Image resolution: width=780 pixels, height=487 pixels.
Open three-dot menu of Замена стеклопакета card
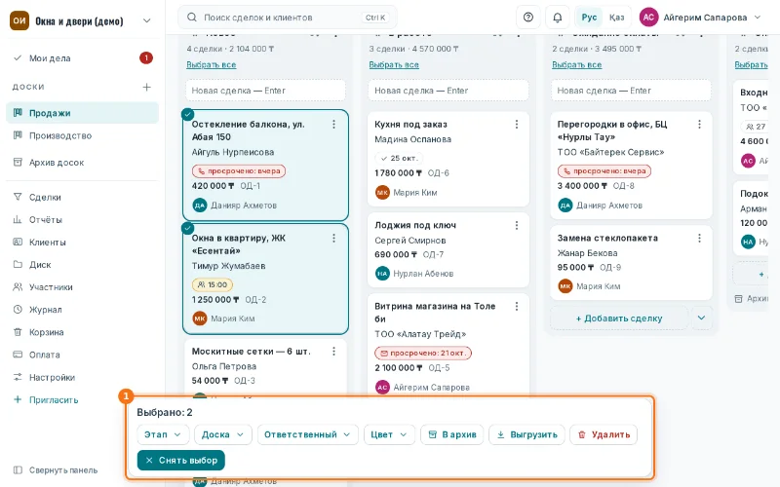699,238
